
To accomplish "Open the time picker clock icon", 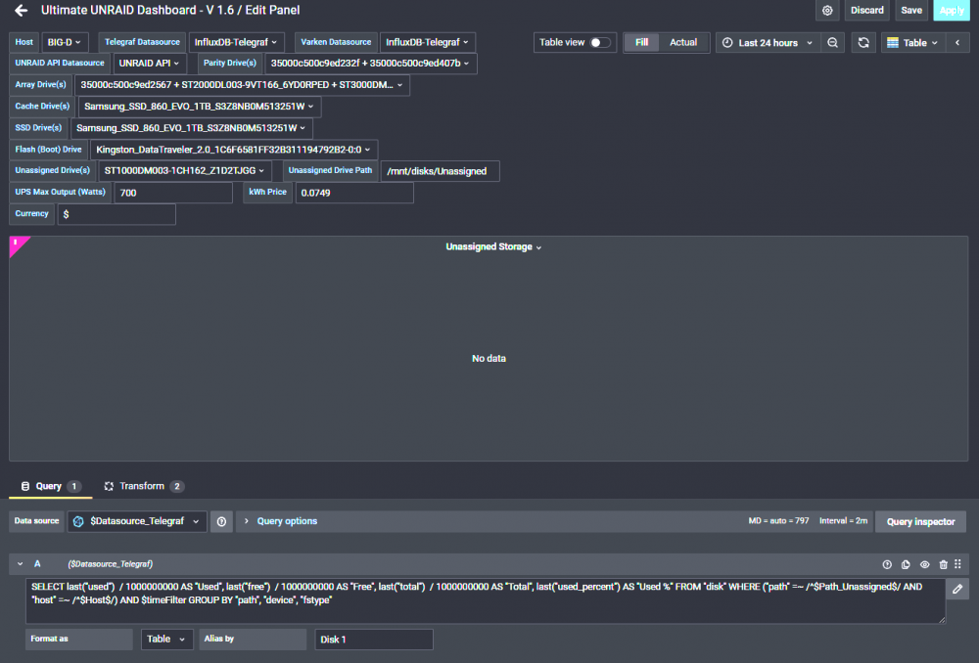I will 727,42.
